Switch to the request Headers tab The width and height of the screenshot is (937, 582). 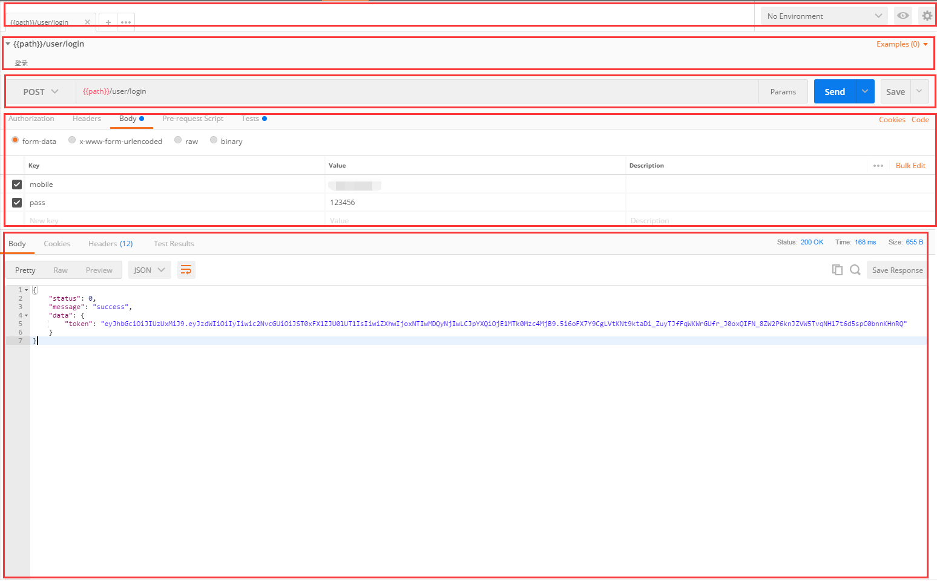pos(87,119)
